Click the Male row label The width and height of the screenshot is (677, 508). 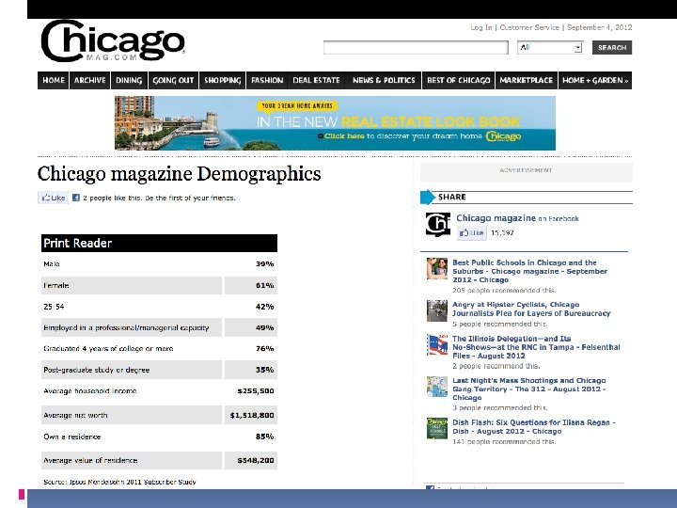coord(52,264)
